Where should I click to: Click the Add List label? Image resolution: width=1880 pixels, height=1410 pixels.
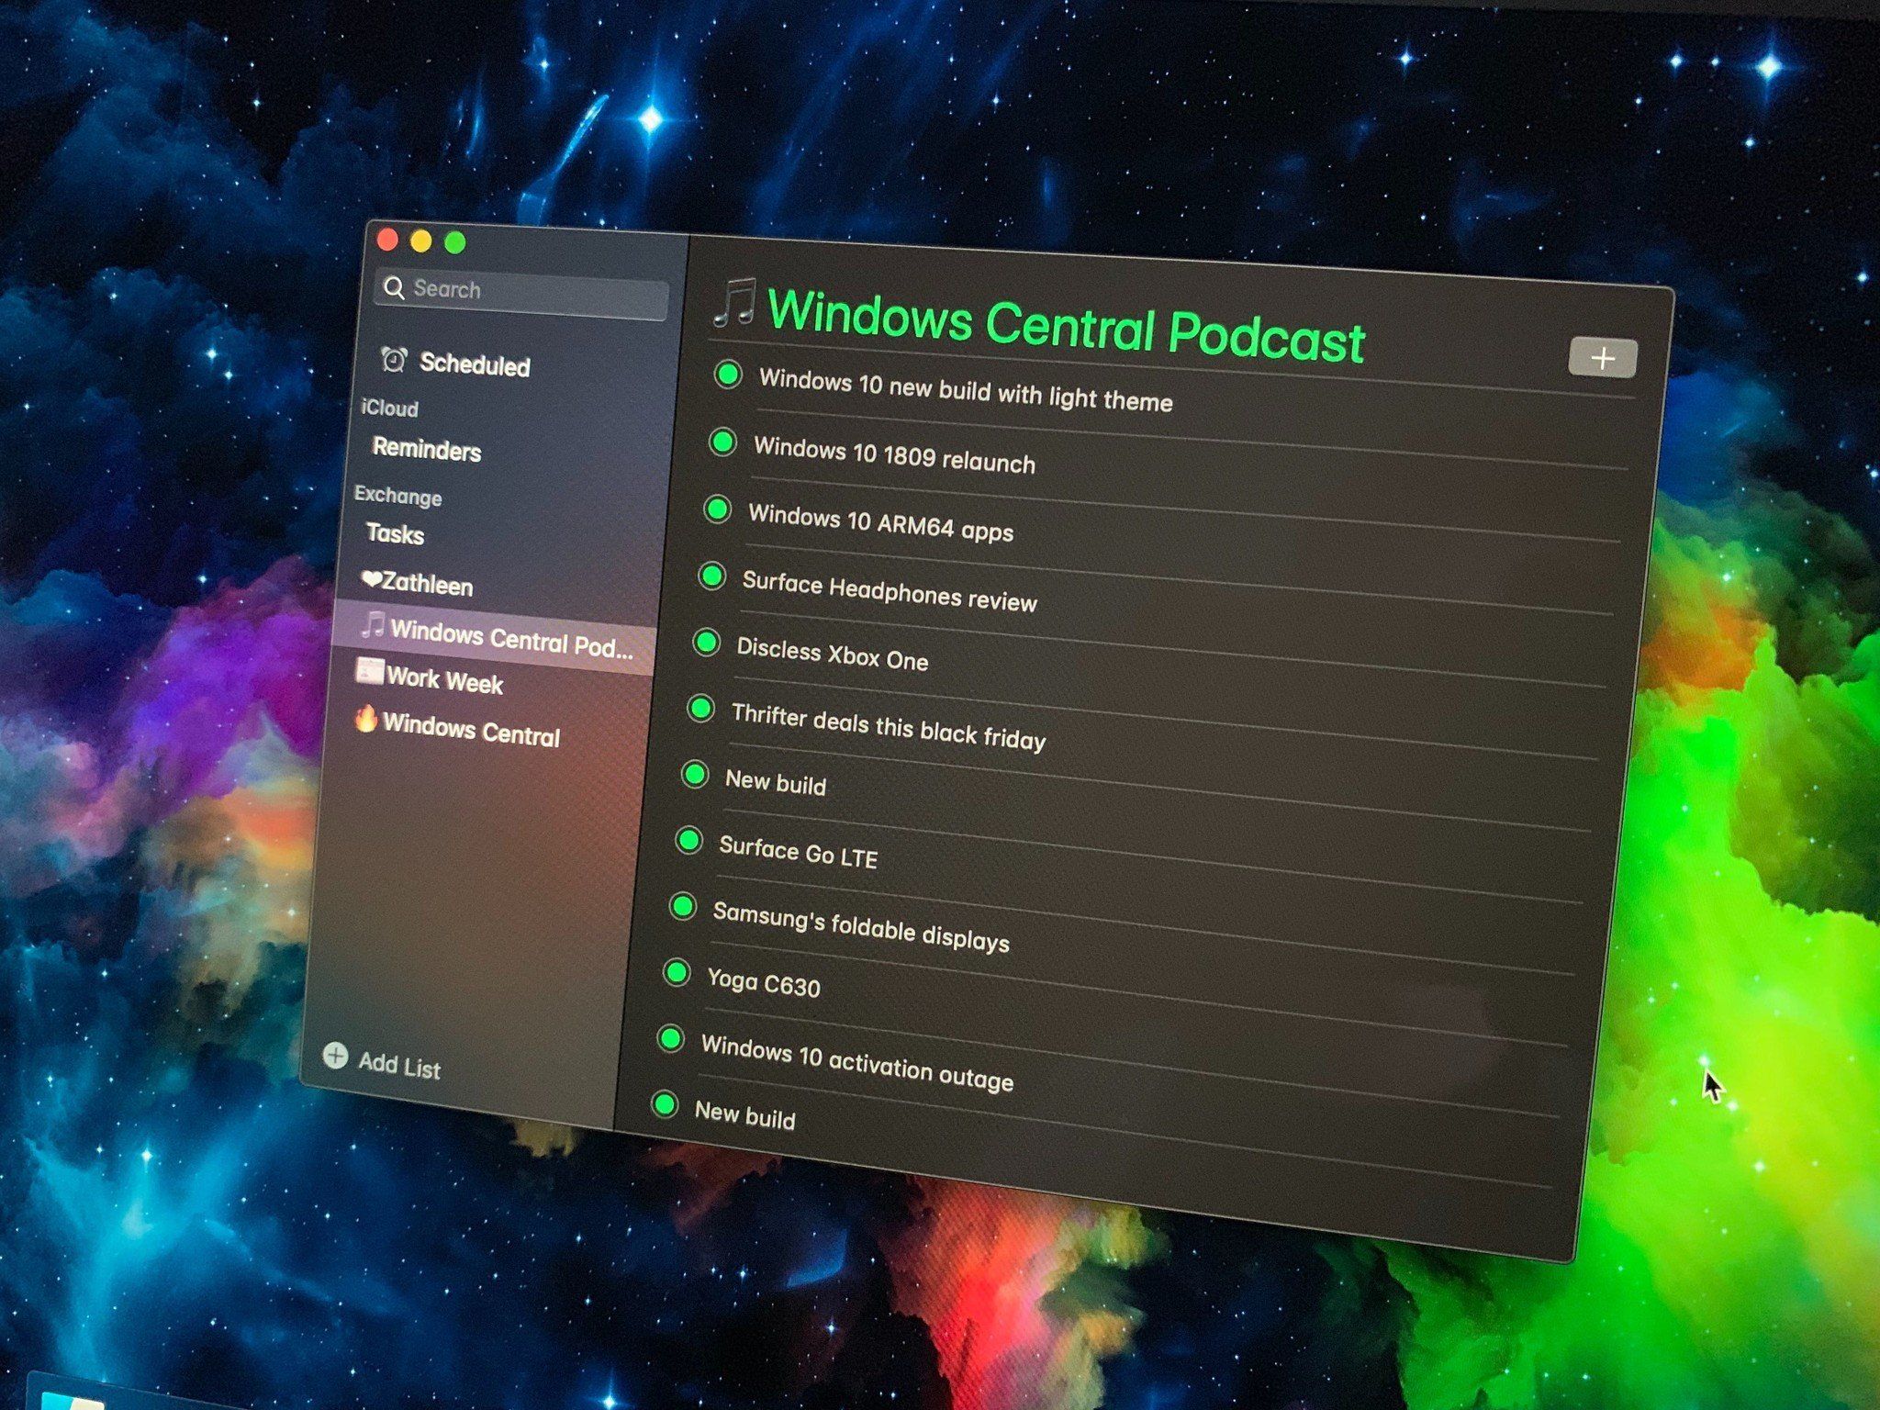(x=399, y=1065)
